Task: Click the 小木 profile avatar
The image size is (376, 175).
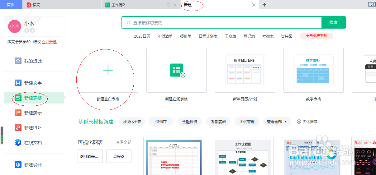Action: pos(15,26)
